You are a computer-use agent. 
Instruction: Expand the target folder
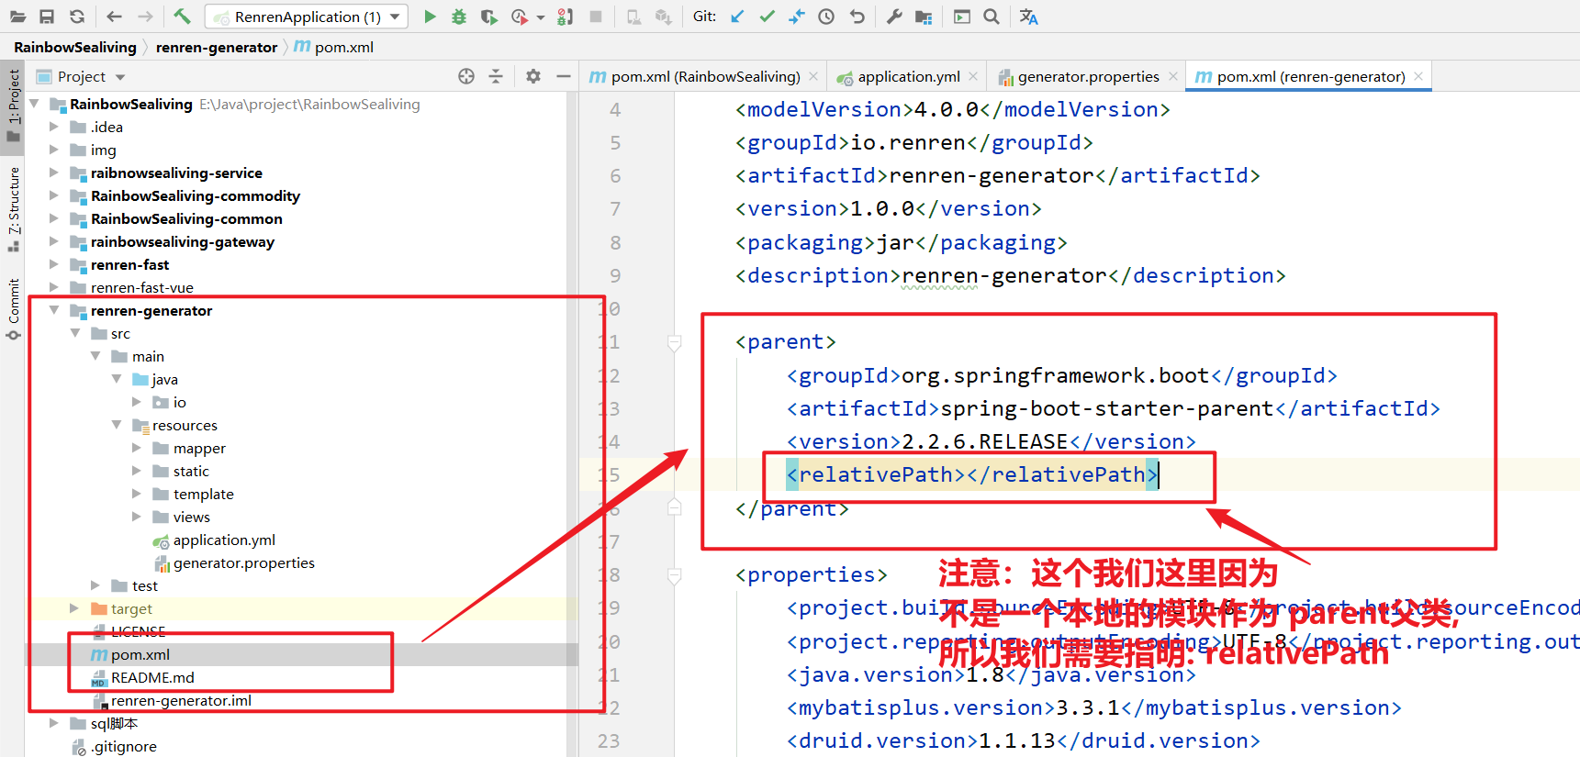(74, 608)
